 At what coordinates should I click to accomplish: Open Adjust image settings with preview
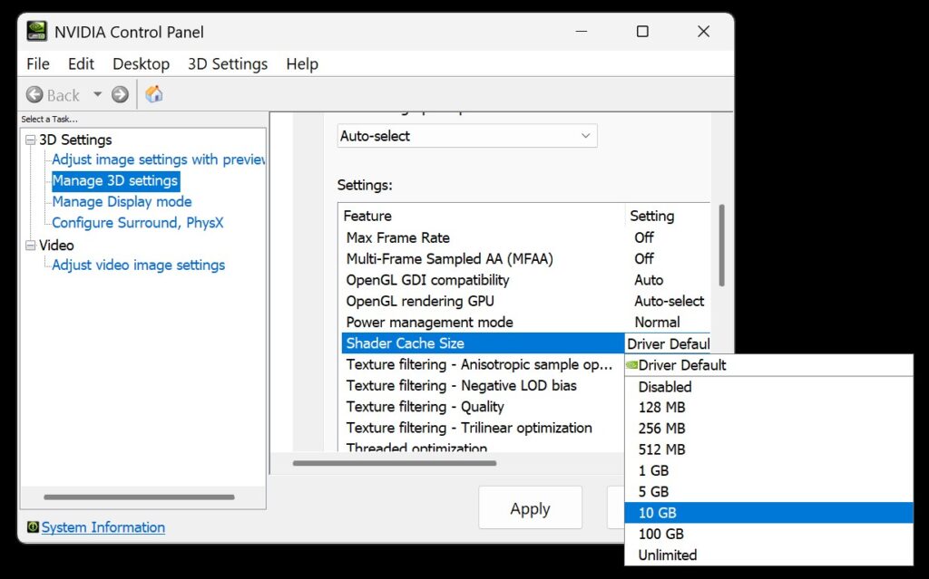pos(158,159)
